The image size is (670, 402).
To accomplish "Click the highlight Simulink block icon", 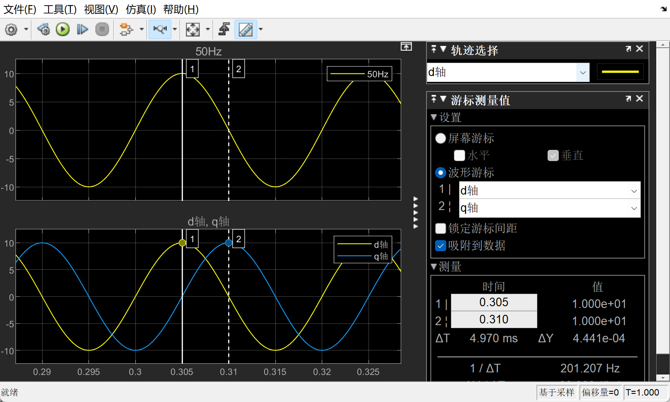I will (126, 30).
